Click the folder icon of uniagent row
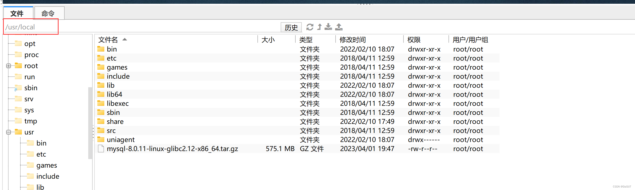The image size is (635, 190). point(101,139)
